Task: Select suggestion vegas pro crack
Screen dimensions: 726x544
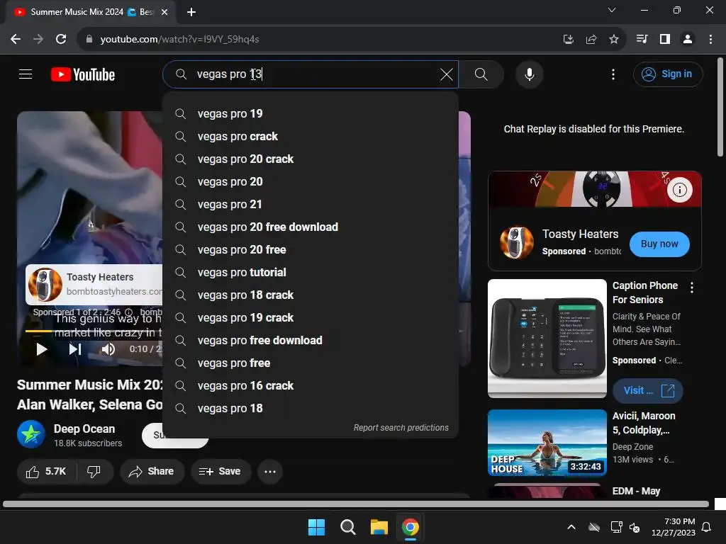Action: pos(311,137)
